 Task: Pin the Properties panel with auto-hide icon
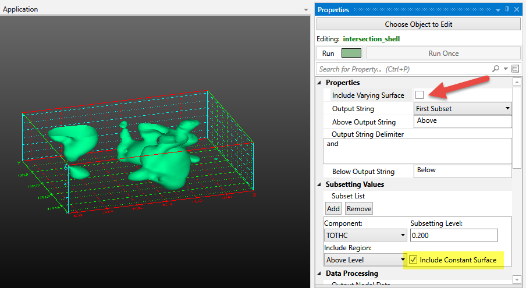[x=507, y=10]
